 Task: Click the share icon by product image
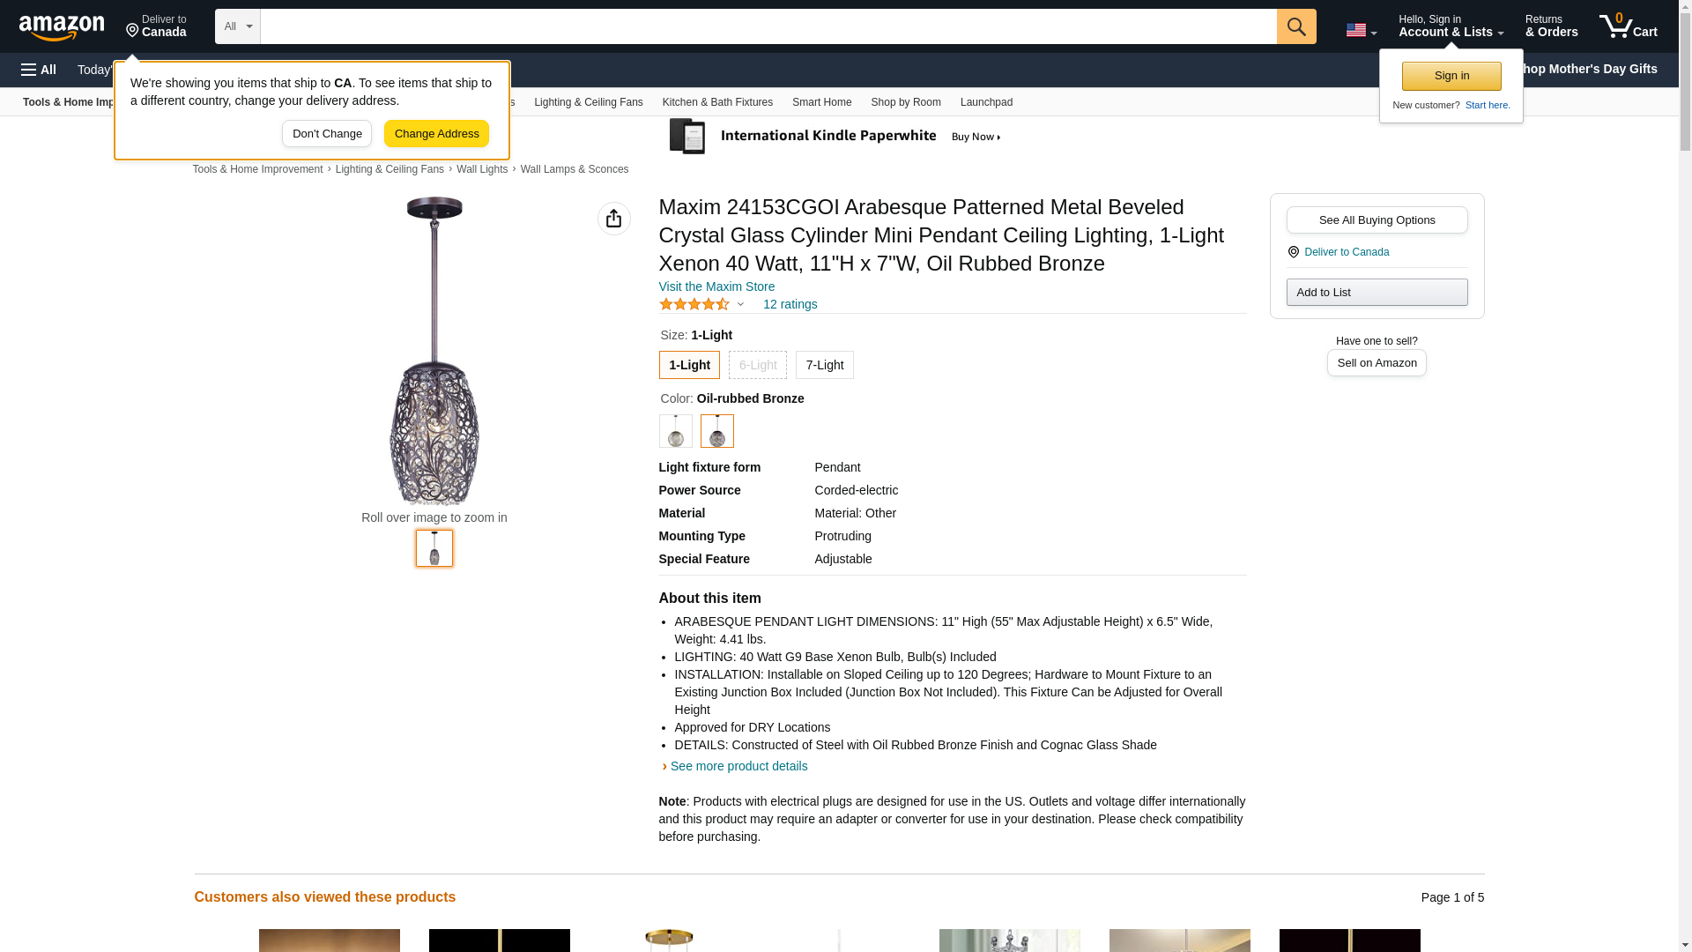pyautogui.click(x=613, y=219)
